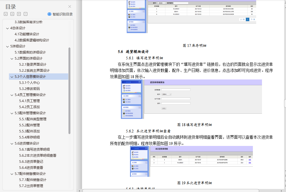
Task: Click the 目录 panel title
Action: click(10, 7)
